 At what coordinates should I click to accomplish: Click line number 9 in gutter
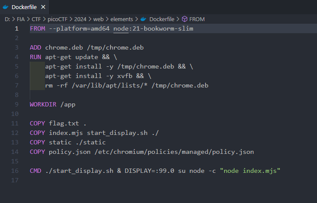(16, 105)
